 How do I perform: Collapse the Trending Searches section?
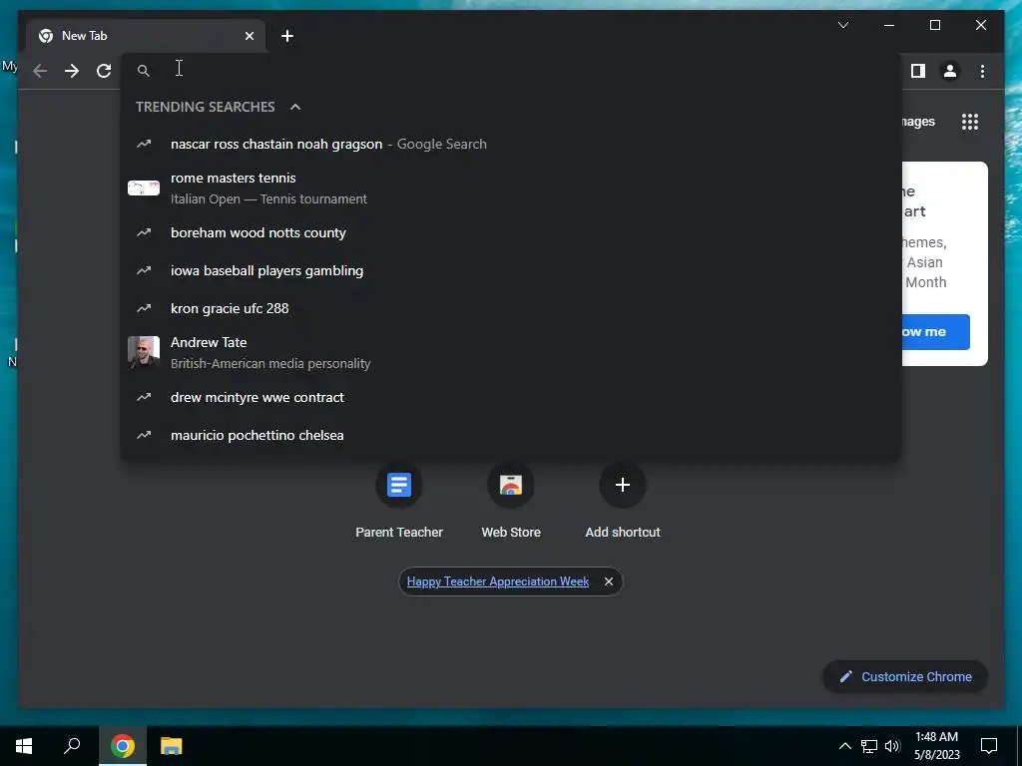[x=295, y=107]
